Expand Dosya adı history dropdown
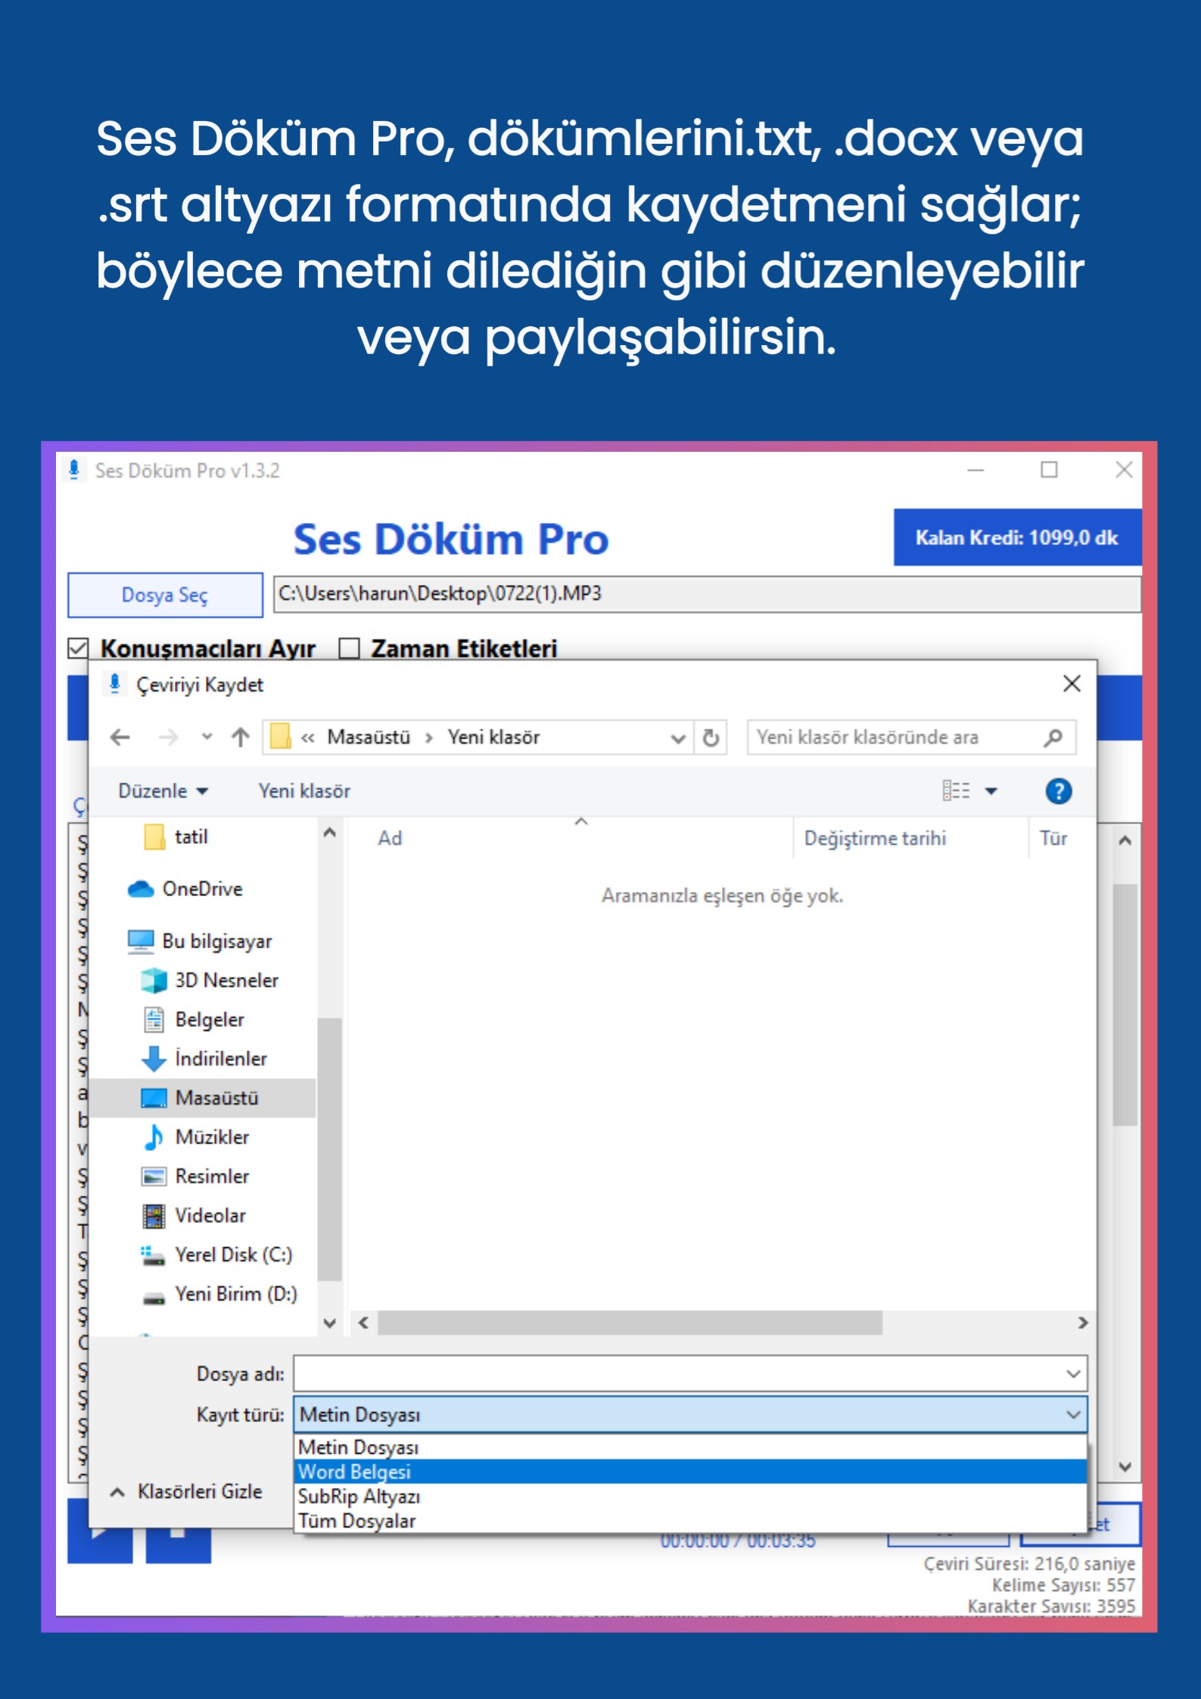 coord(1073,1374)
